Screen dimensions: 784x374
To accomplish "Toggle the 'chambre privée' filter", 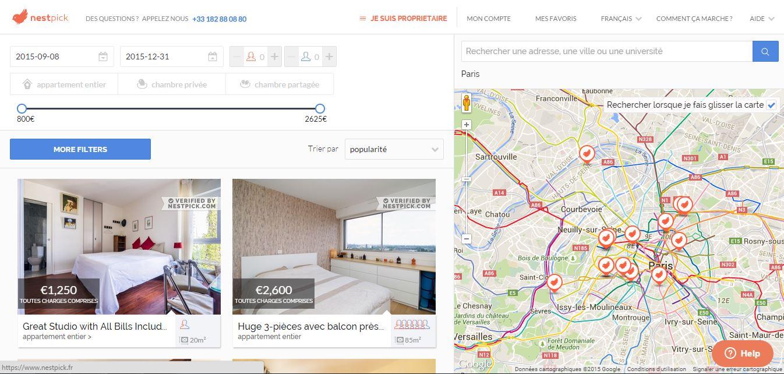I will [x=172, y=84].
